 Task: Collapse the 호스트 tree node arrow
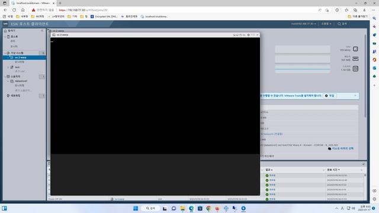click(5, 37)
